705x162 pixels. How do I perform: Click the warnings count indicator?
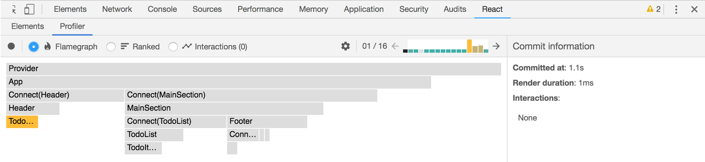[x=653, y=9]
